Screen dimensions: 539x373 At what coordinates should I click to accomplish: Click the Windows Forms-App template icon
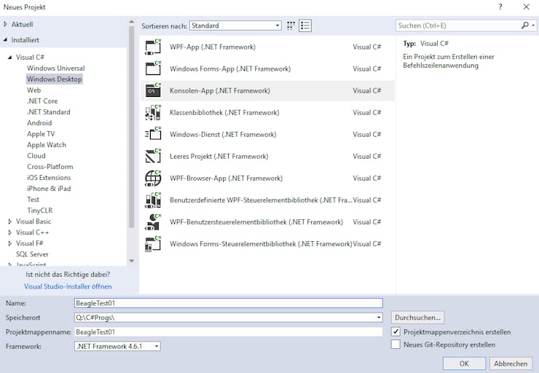pyautogui.click(x=153, y=68)
